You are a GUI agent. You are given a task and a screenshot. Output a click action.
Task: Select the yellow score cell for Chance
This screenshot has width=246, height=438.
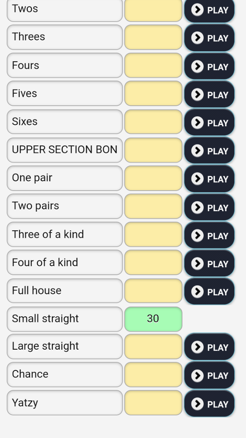pos(153,374)
